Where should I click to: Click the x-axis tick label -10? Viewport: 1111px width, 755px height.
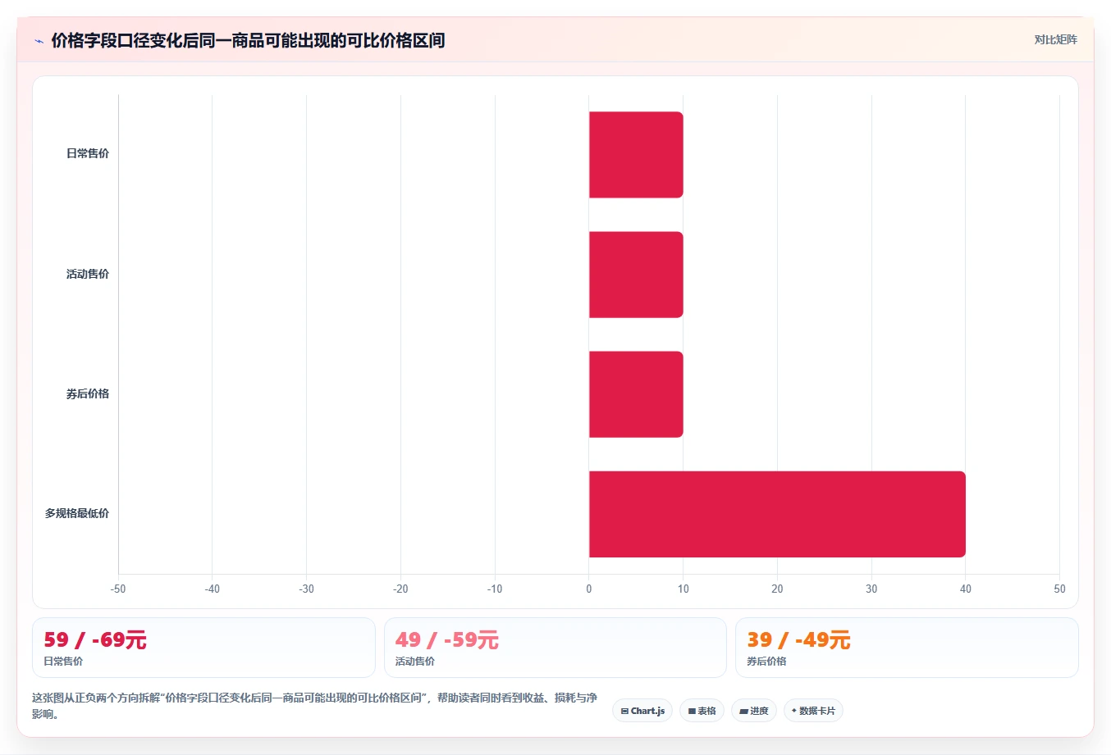click(495, 589)
